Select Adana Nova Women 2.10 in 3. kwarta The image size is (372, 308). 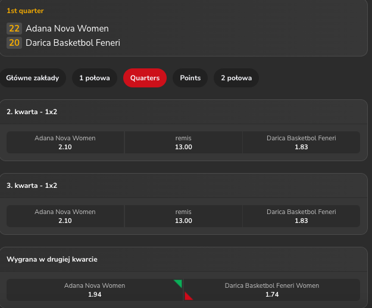point(65,216)
